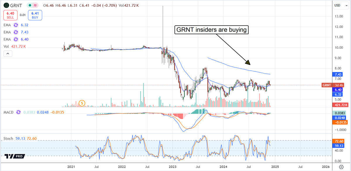This screenshot has height=171, width=351.
Task: Click the Stoch 59.13 legend value
Action: [x=20, y=139]
